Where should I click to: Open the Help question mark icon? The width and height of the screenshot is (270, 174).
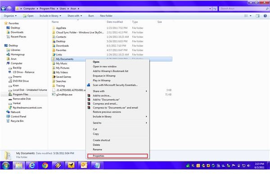click(x=265, y=16)
